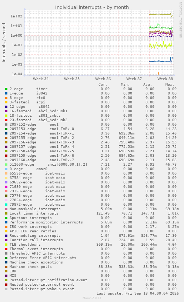This screenshot has width=184, height=302.
Task: Click the Last update timestamp line
Action: [x=138, y=293]
